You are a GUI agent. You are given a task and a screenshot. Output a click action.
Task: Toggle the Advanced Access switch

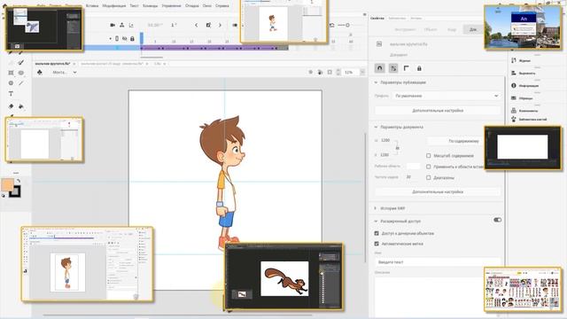498,220
